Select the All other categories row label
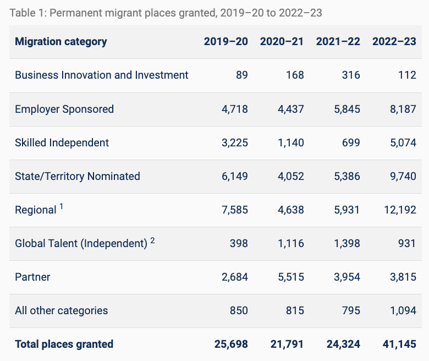429x361 pixels. (x=62, y=310)
